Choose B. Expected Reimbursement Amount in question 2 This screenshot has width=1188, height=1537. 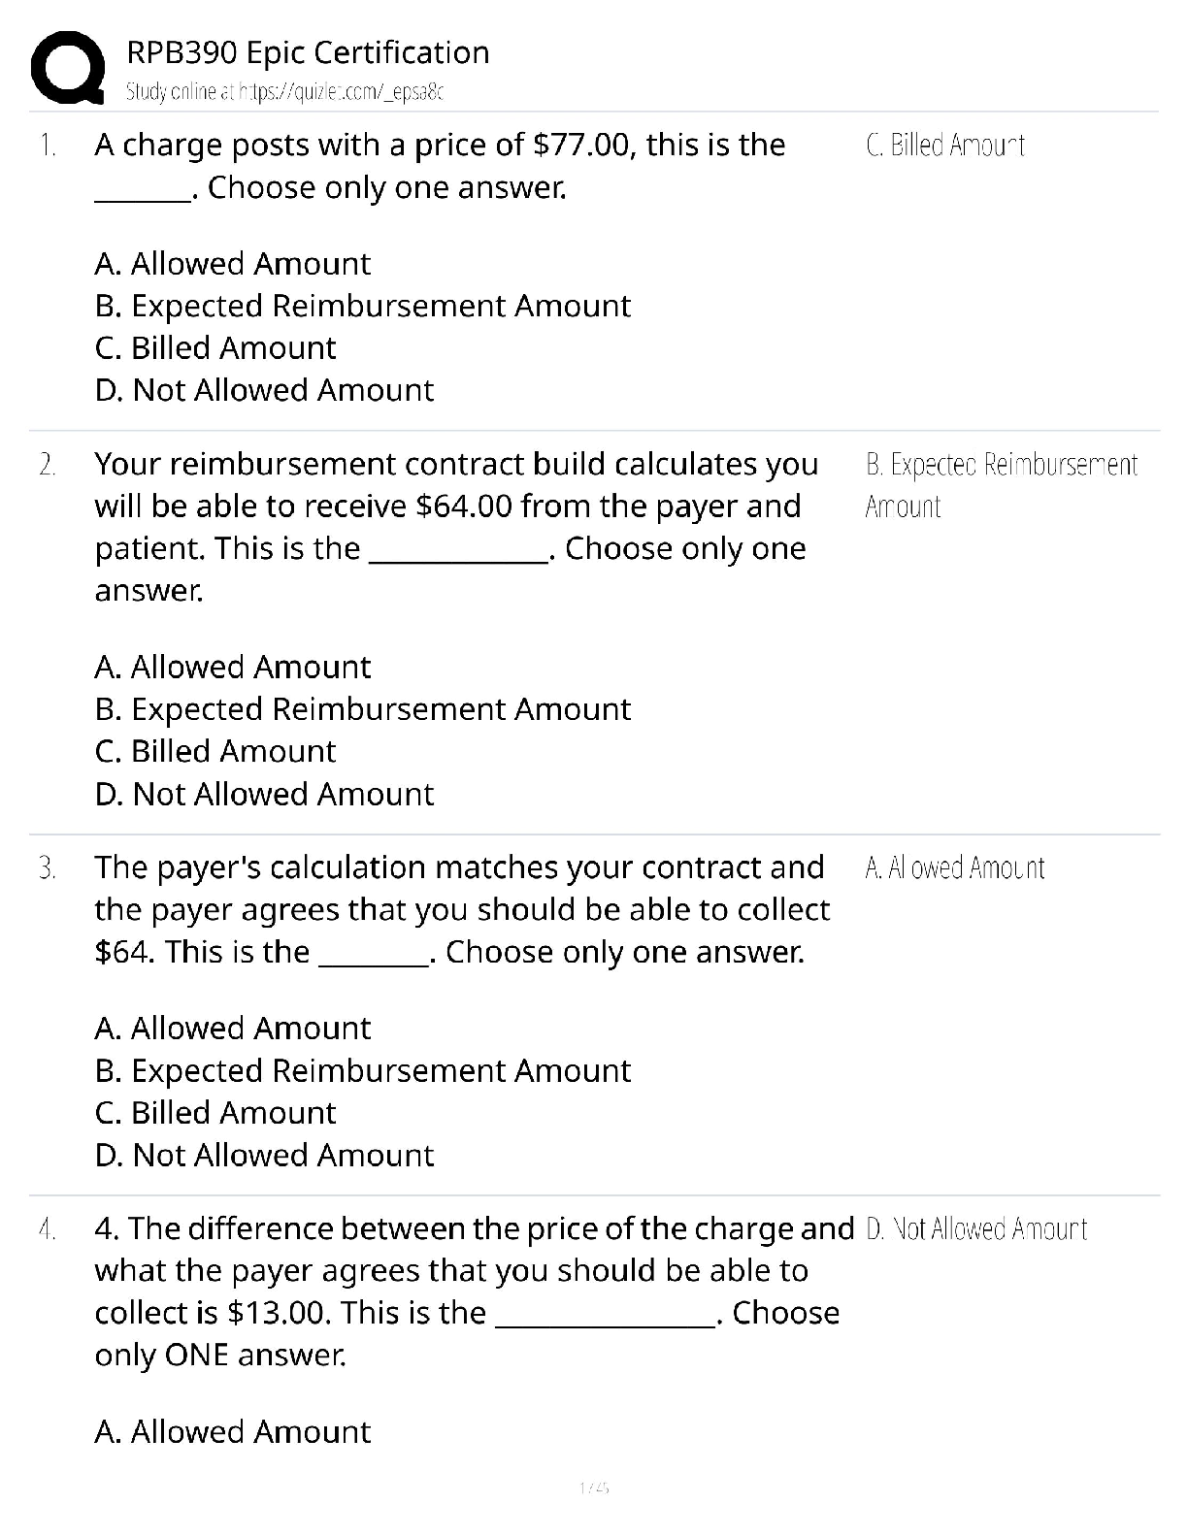coord(363,709)
